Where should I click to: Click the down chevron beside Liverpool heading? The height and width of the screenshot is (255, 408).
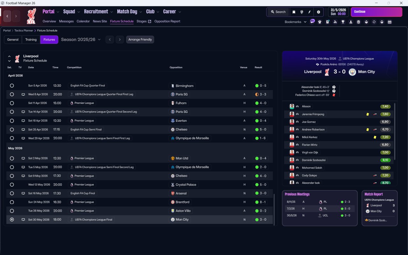pos(9,61)
